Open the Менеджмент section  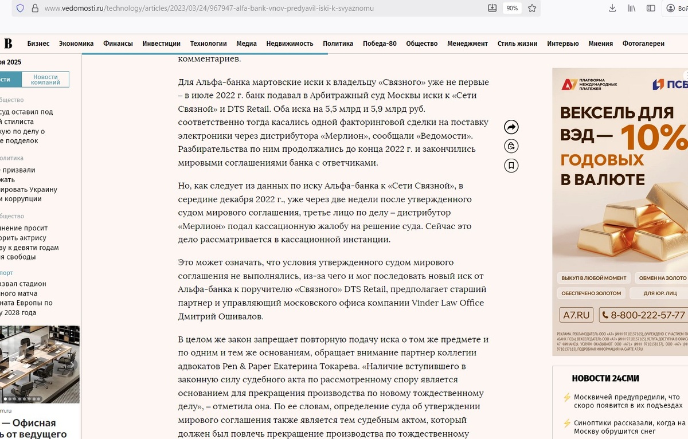click(468, 44)
